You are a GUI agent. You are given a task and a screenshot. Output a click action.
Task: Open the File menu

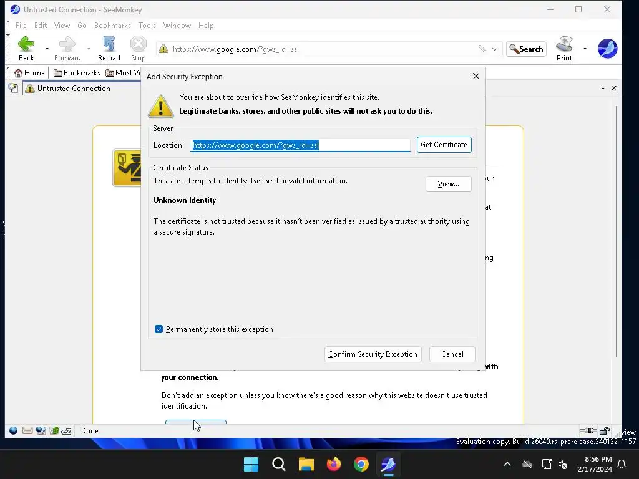pyautogui.click(x=21, y=25)
